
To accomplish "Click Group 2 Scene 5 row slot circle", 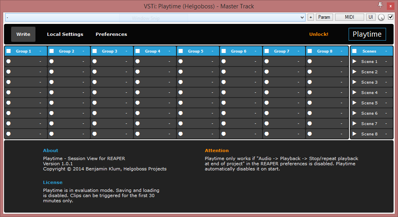I will tap(51, 103).
